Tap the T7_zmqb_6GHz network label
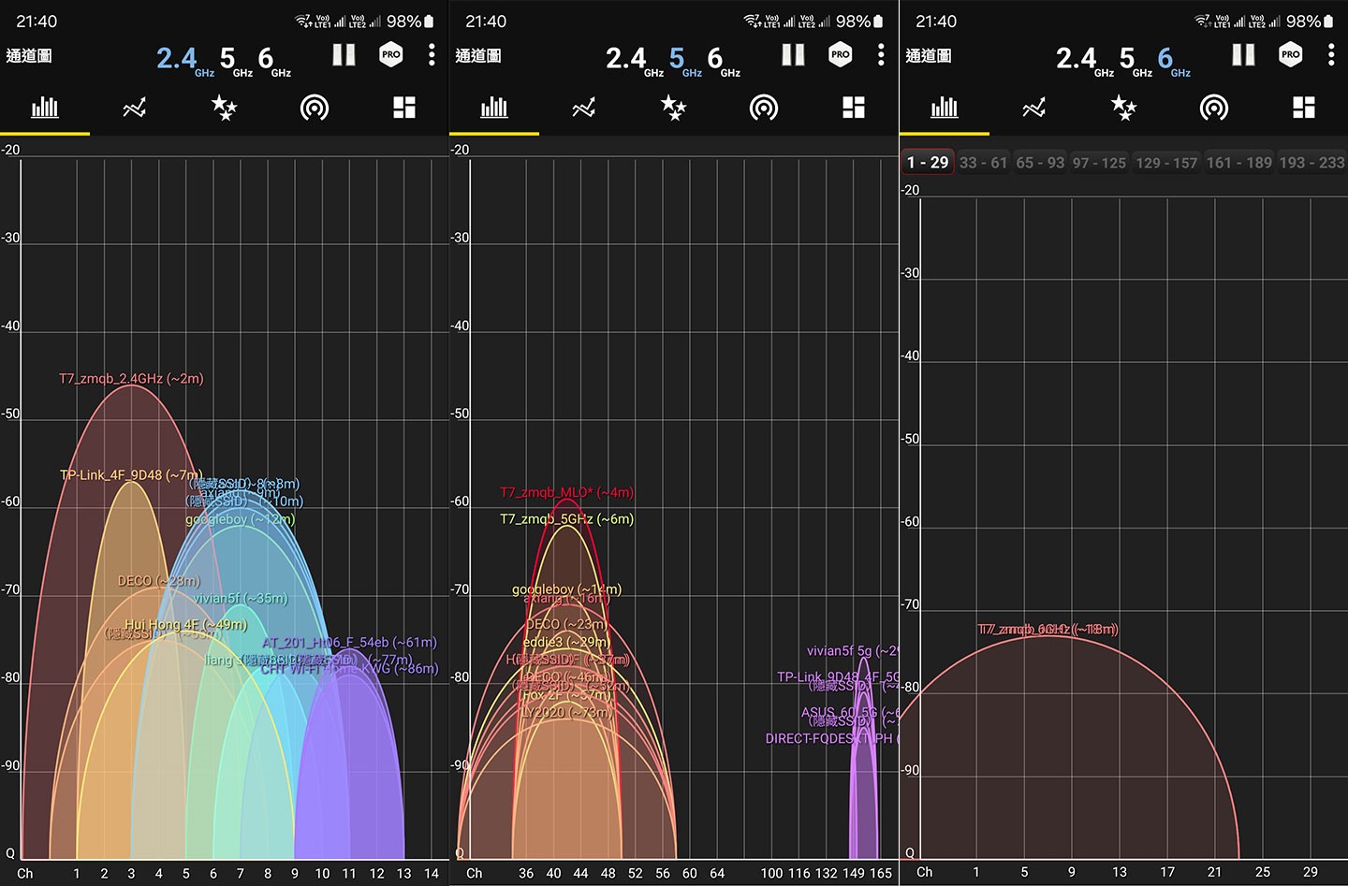Screen dimensions: 1348x886 click(1048, 630)
